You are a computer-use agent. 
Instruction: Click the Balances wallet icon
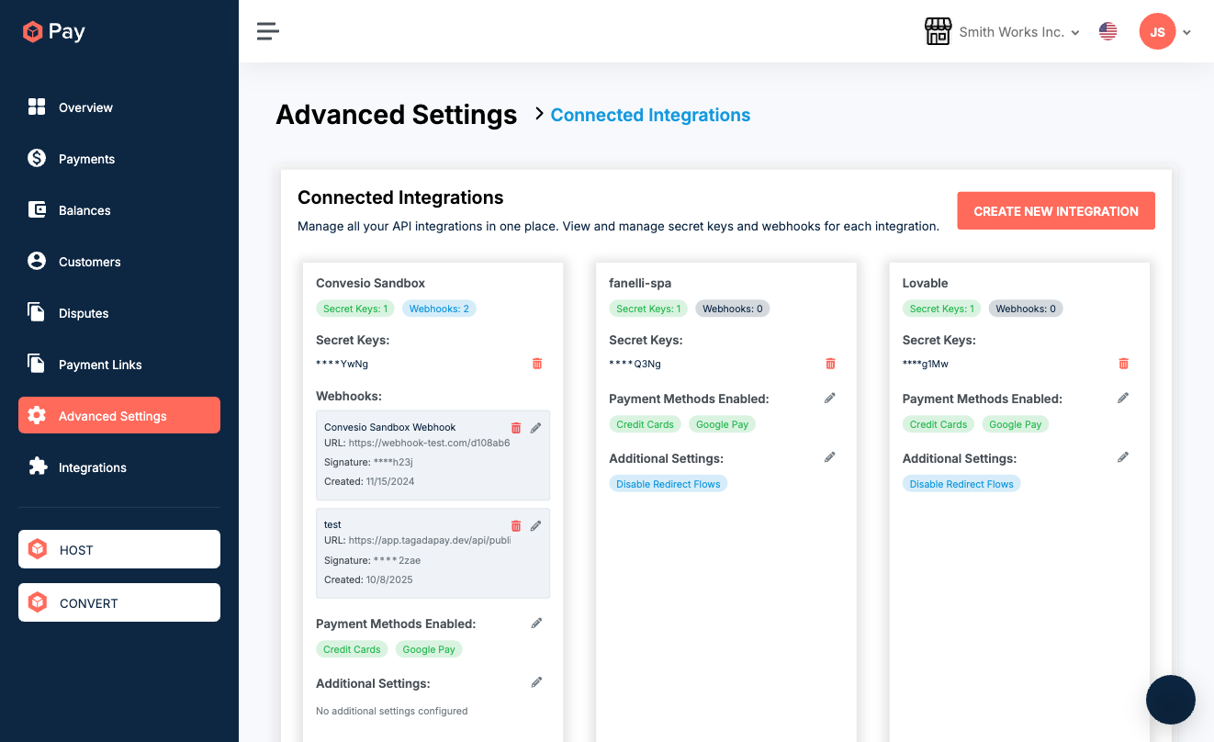point(37,209)
